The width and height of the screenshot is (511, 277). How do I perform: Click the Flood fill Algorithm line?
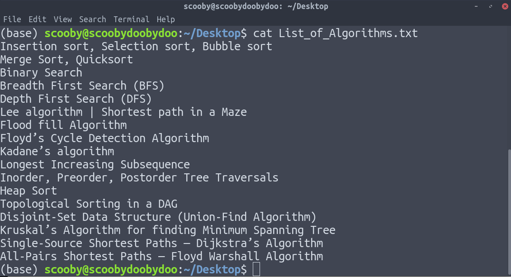click(63, 125)
